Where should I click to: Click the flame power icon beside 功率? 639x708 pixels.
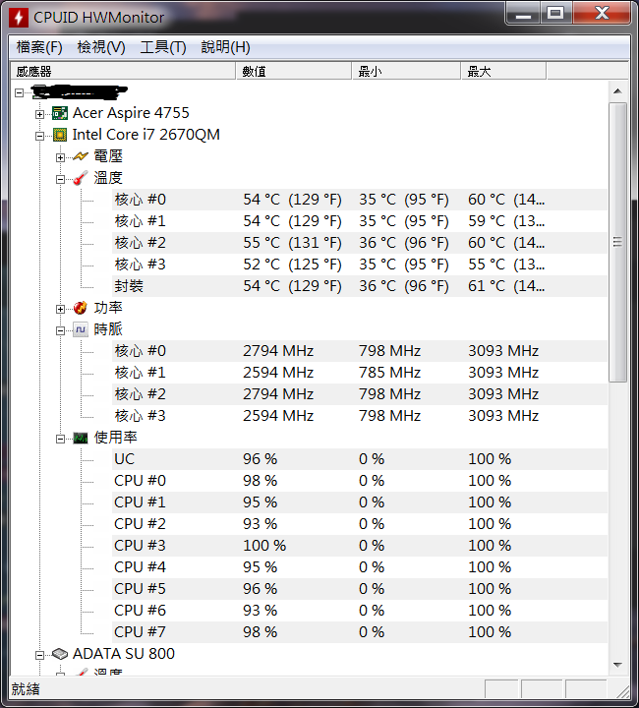click(81, 308)
